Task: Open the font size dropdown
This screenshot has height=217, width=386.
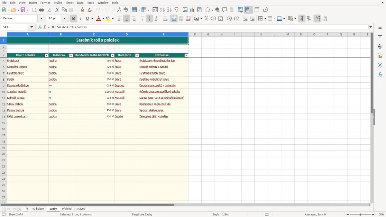Action: [64, 19]
